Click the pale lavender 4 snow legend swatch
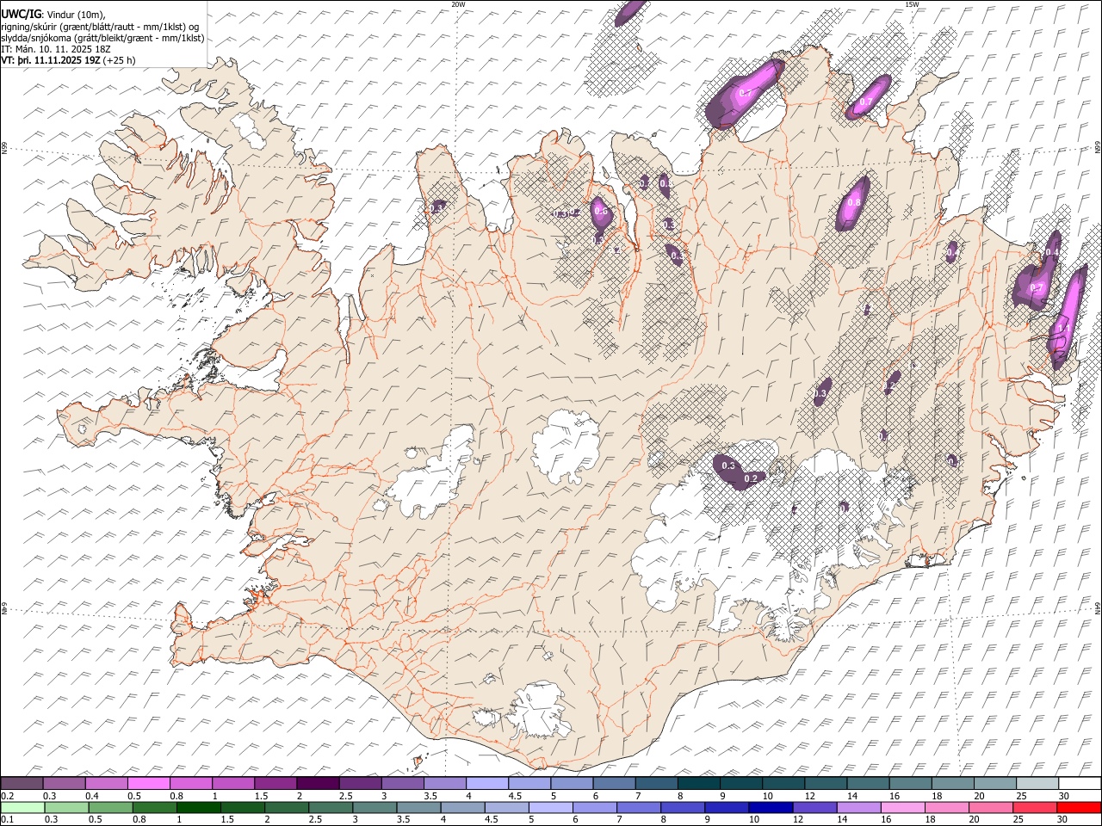Viewport: 1102px width, 826px height. click(x=487, y=783)
